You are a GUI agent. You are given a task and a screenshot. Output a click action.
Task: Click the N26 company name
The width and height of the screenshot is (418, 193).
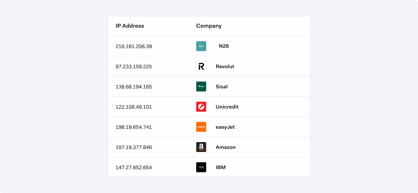(x=224, y=46)
